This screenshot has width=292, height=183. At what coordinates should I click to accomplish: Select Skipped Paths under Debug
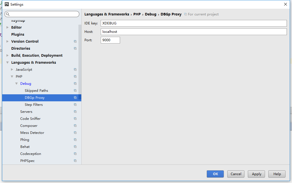pos(36,91)
